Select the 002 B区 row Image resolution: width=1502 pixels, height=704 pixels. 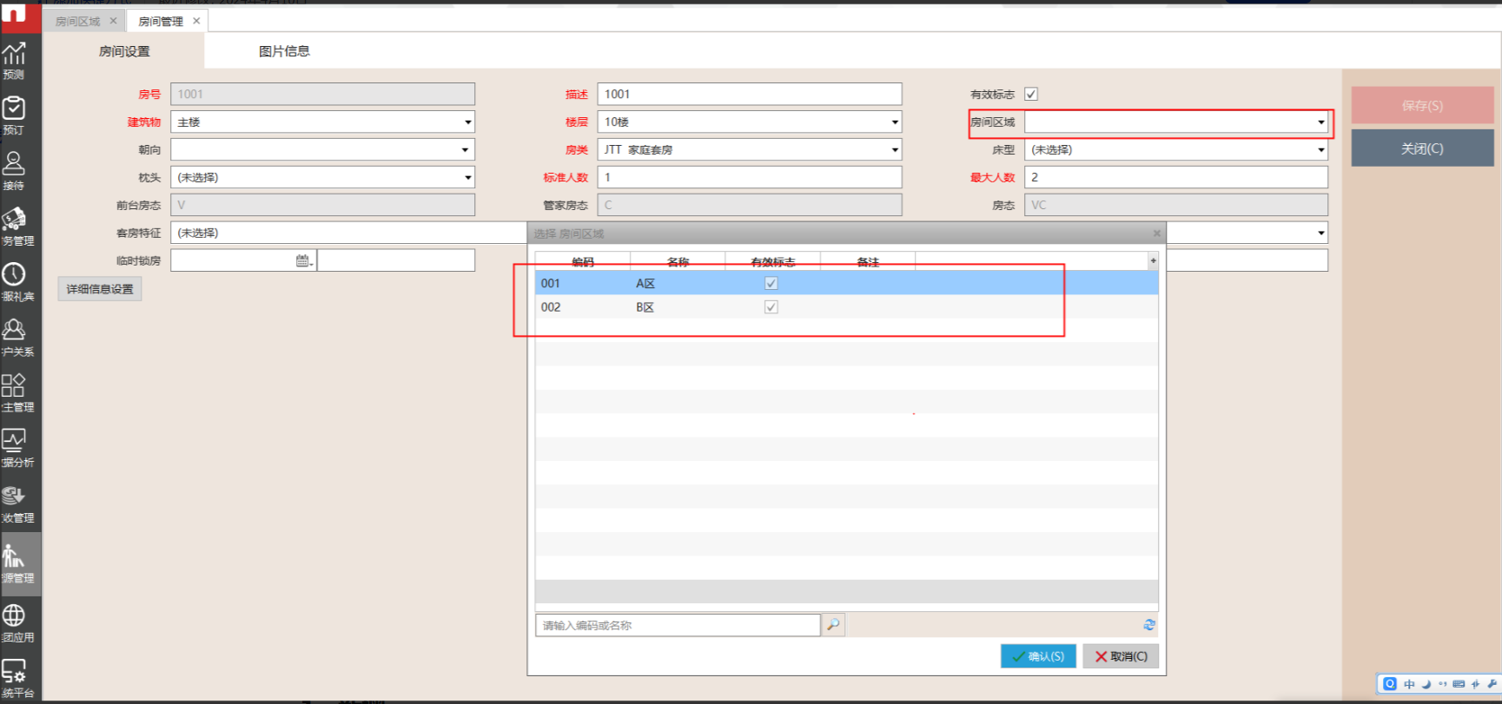click(x=643, y=307)
